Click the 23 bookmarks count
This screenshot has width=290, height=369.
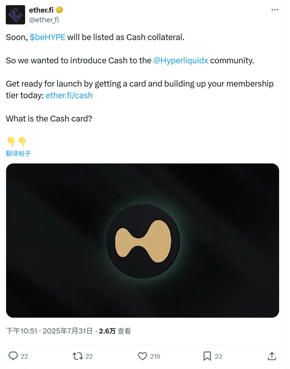pyautogui.click(x=218, y=356)
